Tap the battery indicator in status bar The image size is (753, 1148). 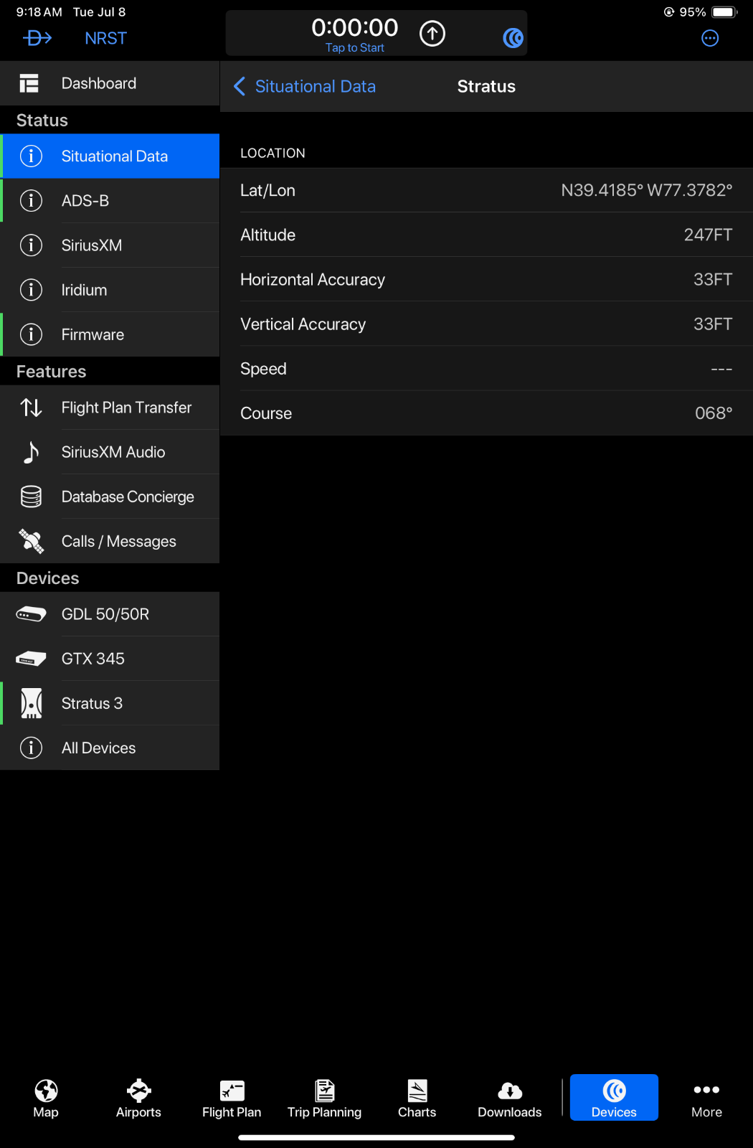[724, 11]
